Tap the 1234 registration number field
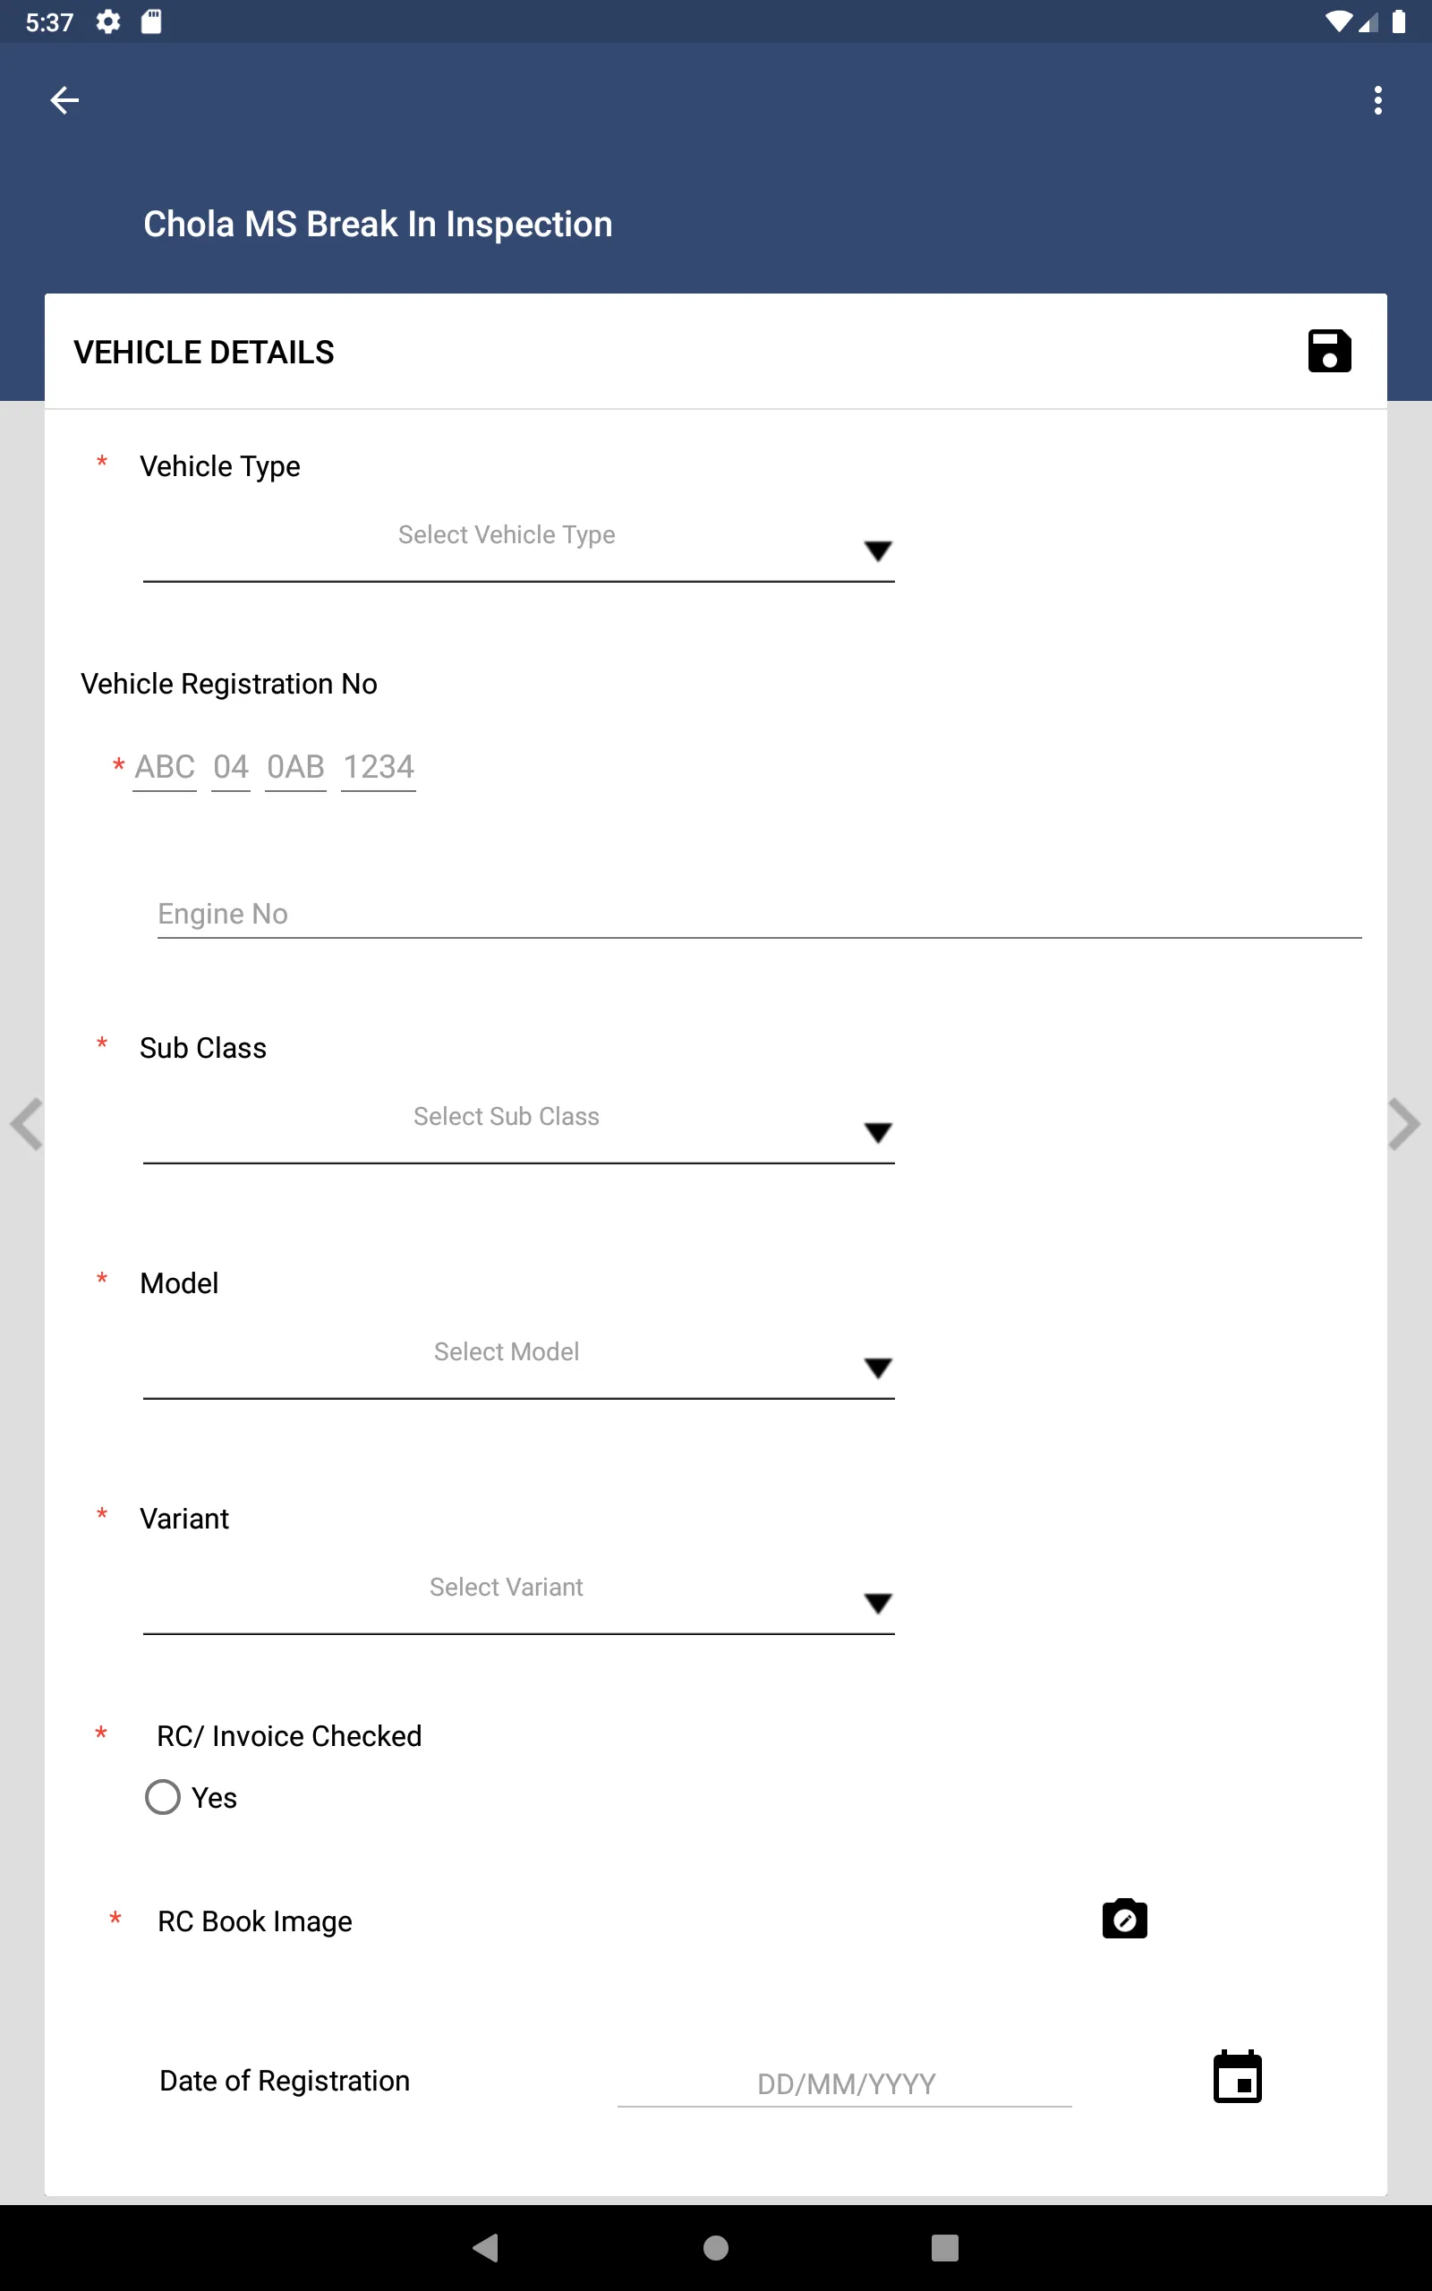 [x=378, y=767]
